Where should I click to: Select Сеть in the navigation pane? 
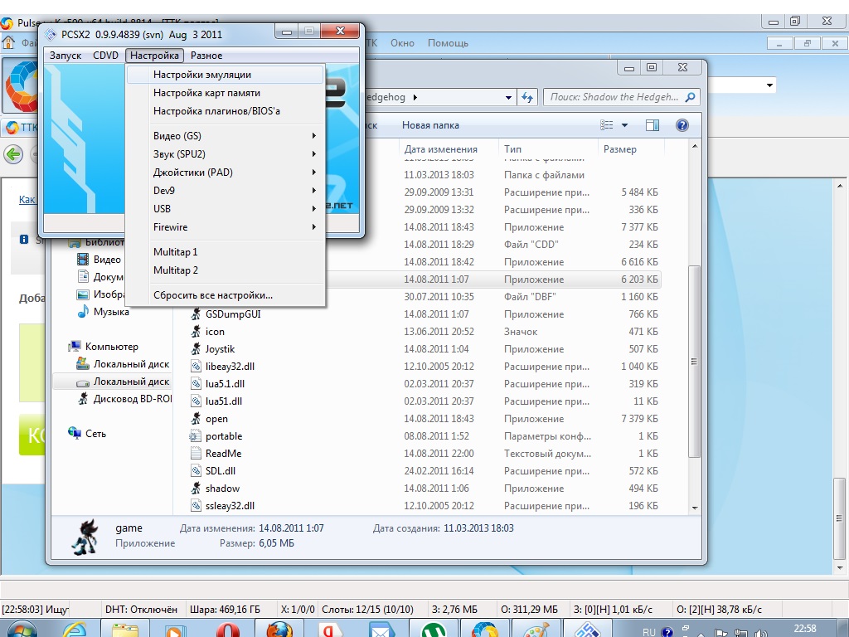pyautogui.click(x=95, y=433)
